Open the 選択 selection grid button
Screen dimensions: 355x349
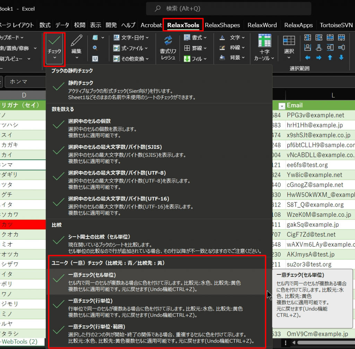pos(289,48)
